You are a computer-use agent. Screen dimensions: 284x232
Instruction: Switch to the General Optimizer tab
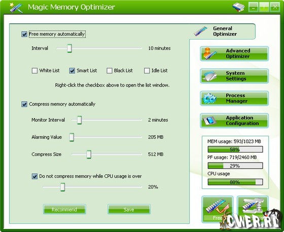pyautogui.click(x=223, y=31)
